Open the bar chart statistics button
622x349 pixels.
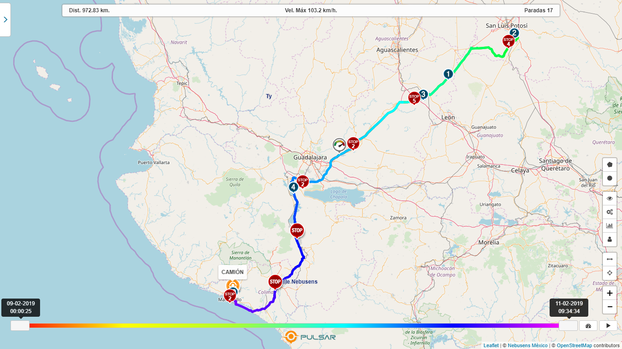click(x=610, y=225)
